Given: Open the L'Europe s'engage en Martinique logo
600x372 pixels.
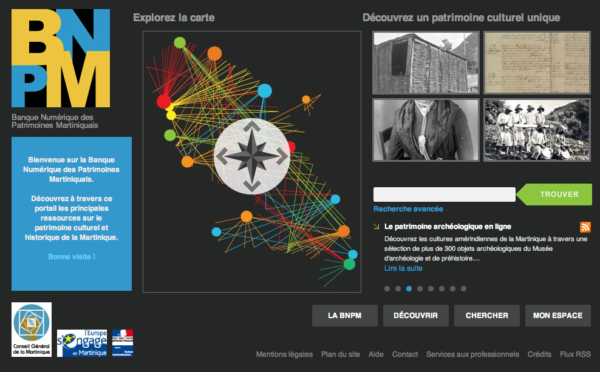Looking at the screenshot, I should coord(82,343).
